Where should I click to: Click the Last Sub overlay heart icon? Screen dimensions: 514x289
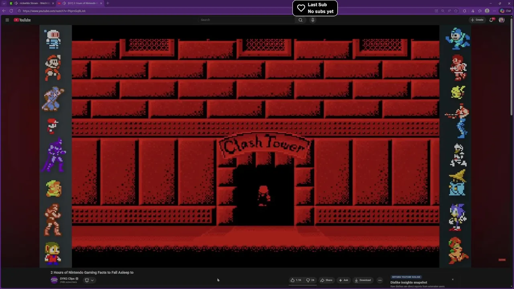[301, 8]
